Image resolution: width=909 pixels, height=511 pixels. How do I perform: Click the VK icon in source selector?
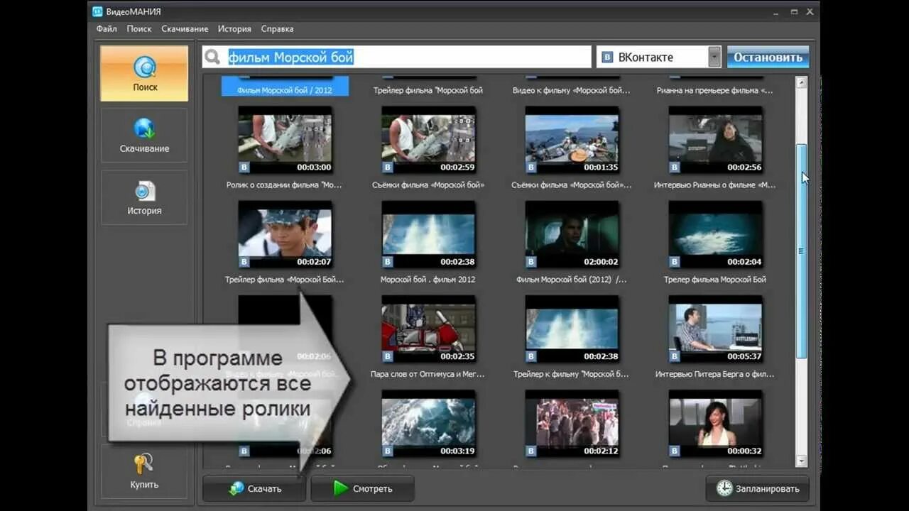[x=607, y=57]
